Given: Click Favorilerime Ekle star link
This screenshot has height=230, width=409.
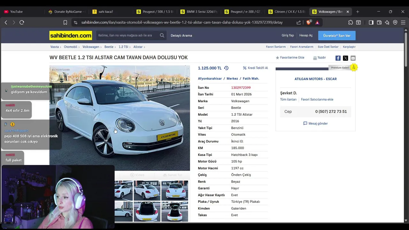Looking at the screenshot, I should pyautogui.click(x=290, y=58).
